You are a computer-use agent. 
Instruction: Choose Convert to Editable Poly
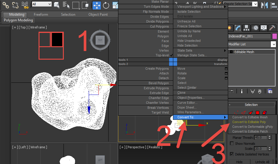tap(249, 122)
